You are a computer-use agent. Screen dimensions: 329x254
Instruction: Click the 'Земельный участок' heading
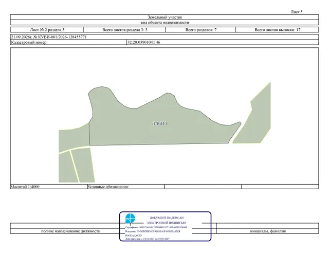164,17
